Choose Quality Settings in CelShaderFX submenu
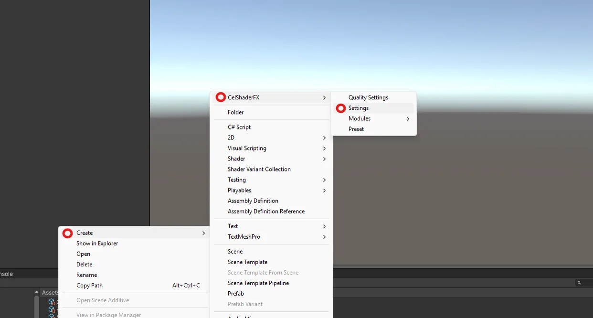The height and width of the screenshot is (318, 593). (373, 97)
